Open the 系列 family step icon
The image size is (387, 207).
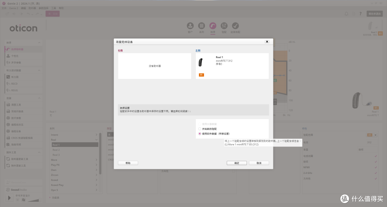point(201,26)
